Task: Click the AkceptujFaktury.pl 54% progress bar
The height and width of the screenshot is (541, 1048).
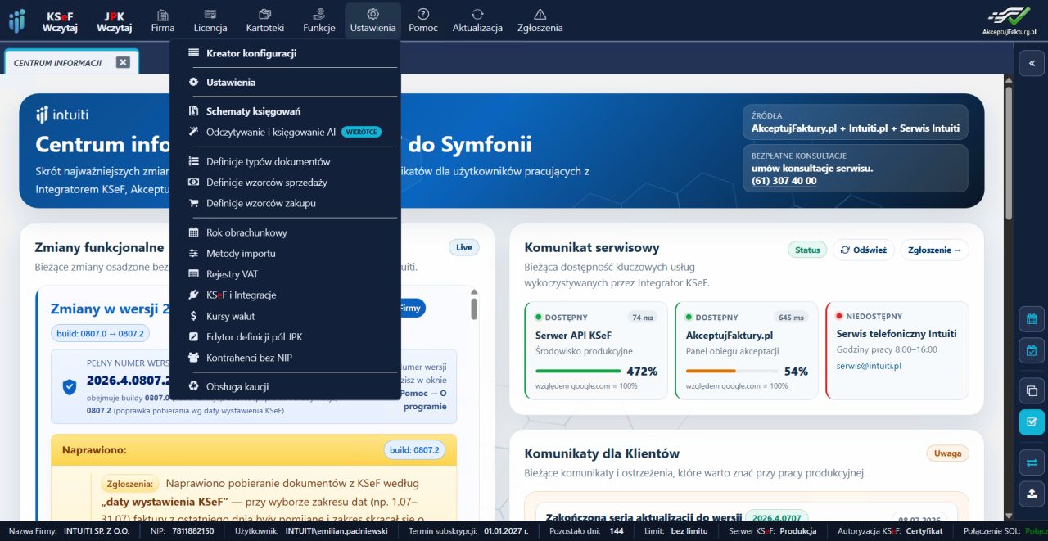Action: [x=732, y=371]
